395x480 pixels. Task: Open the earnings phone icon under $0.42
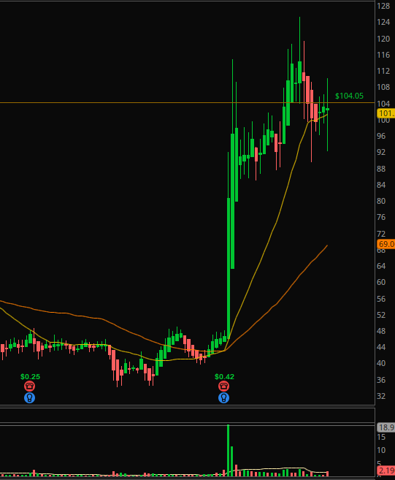[223, 386]
